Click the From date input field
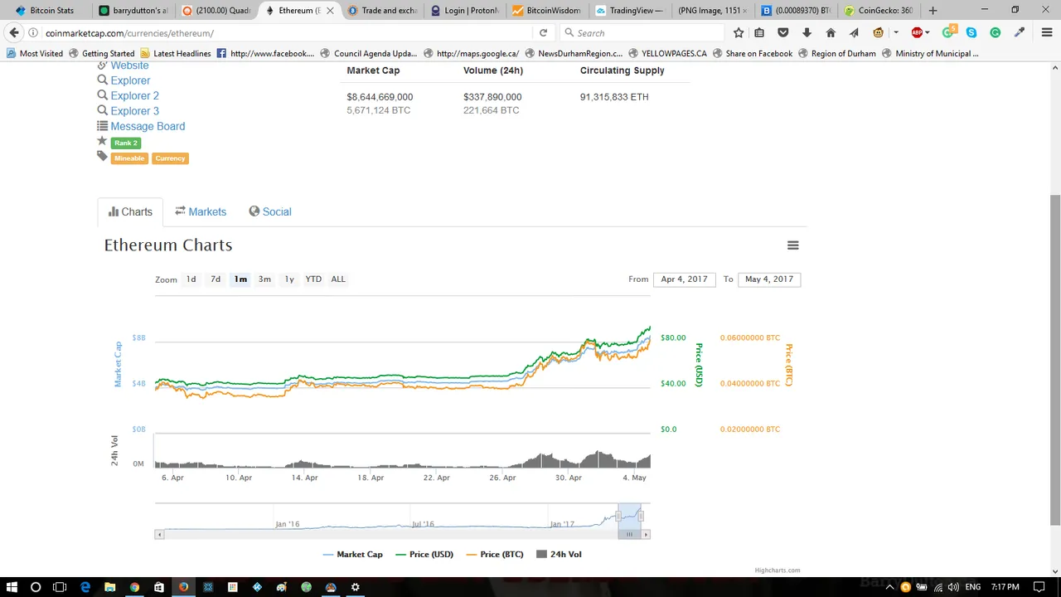Image resolution: width=1061 pixels, height=597 pixels. coord(685,279)
